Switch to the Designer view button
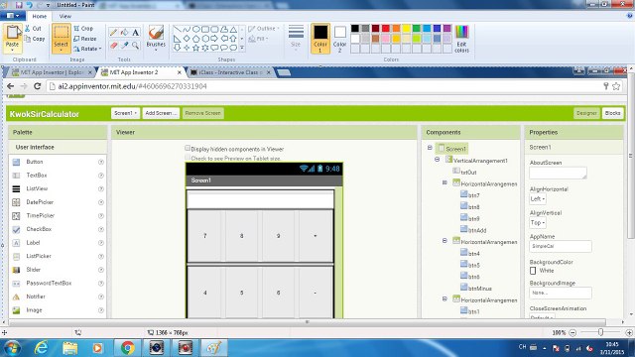635x357 pixels. (x=586, y=113)
